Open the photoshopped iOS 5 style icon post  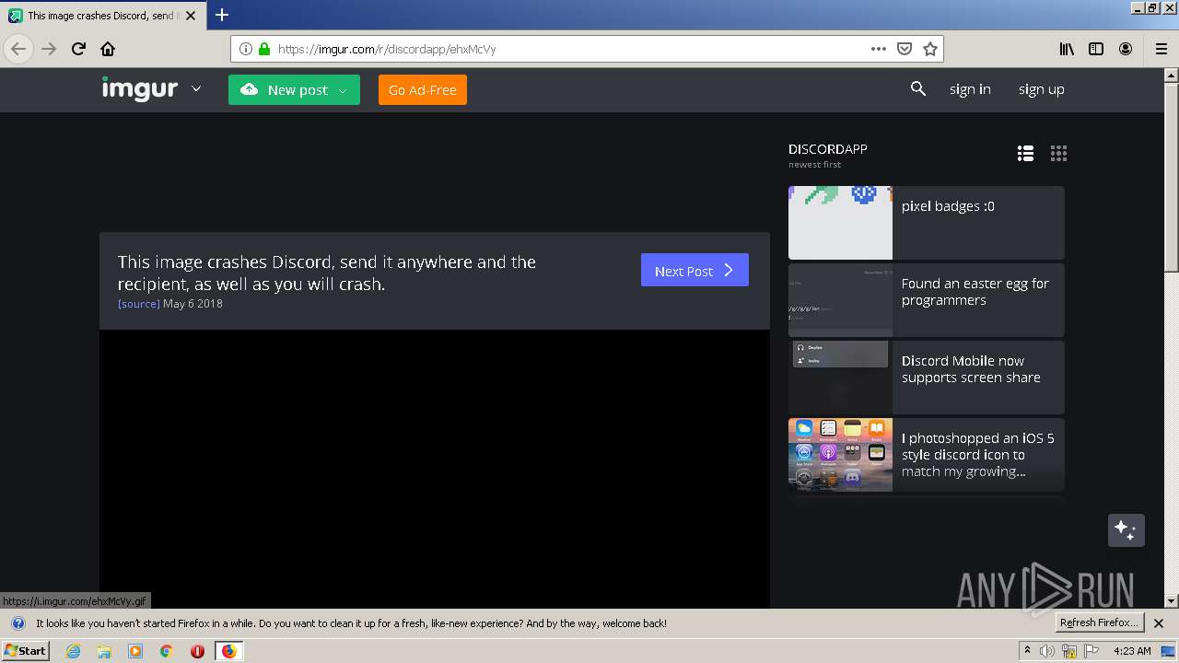[x=927, y=455]
